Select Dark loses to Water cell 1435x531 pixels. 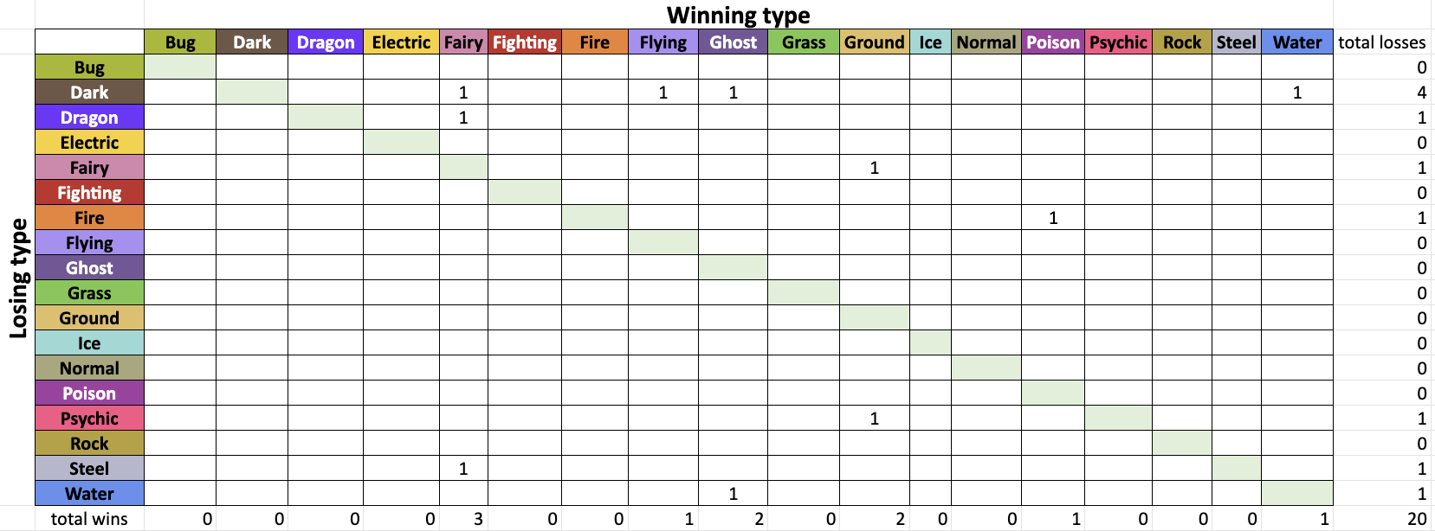tap(1297, 93)
